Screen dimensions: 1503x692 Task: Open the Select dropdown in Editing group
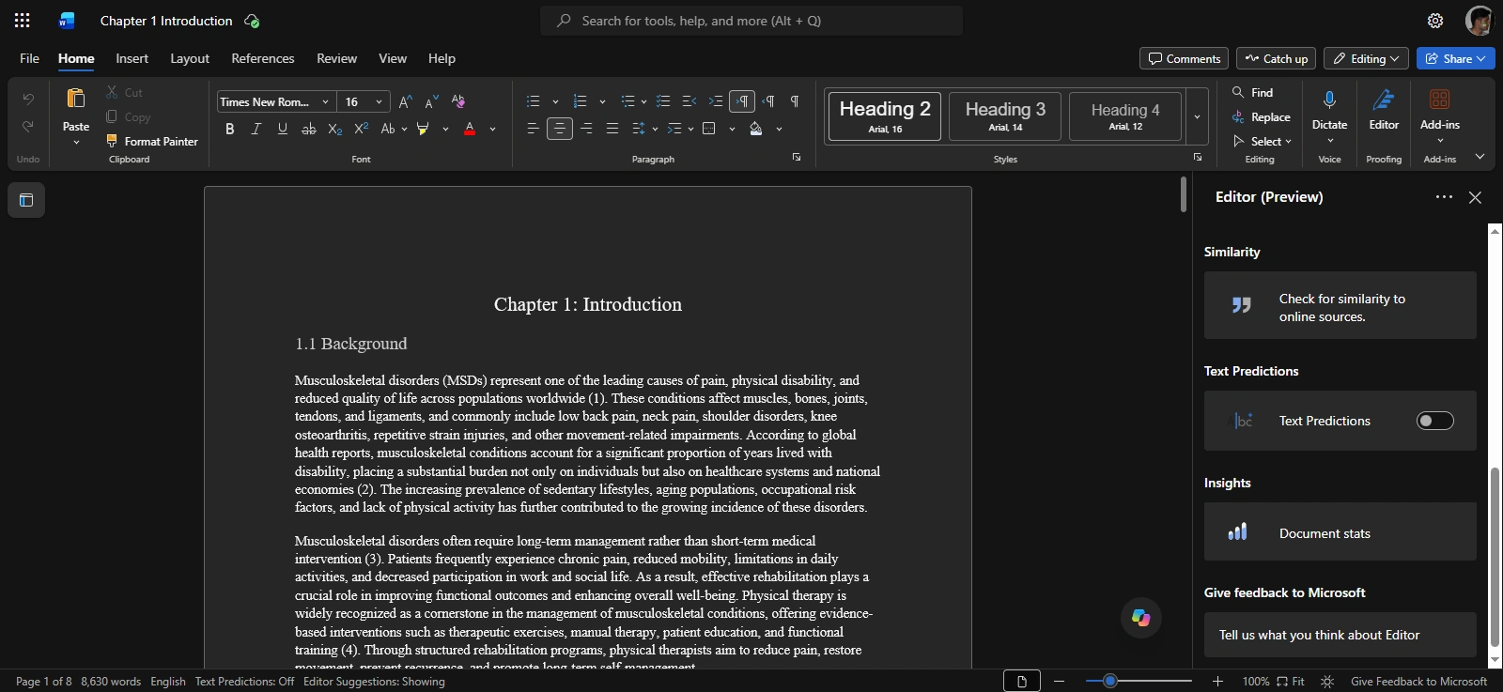1262,142
